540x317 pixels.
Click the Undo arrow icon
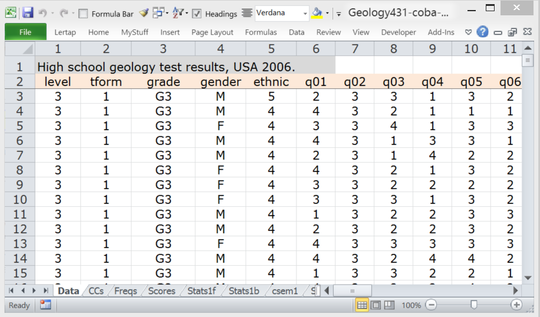42,12
